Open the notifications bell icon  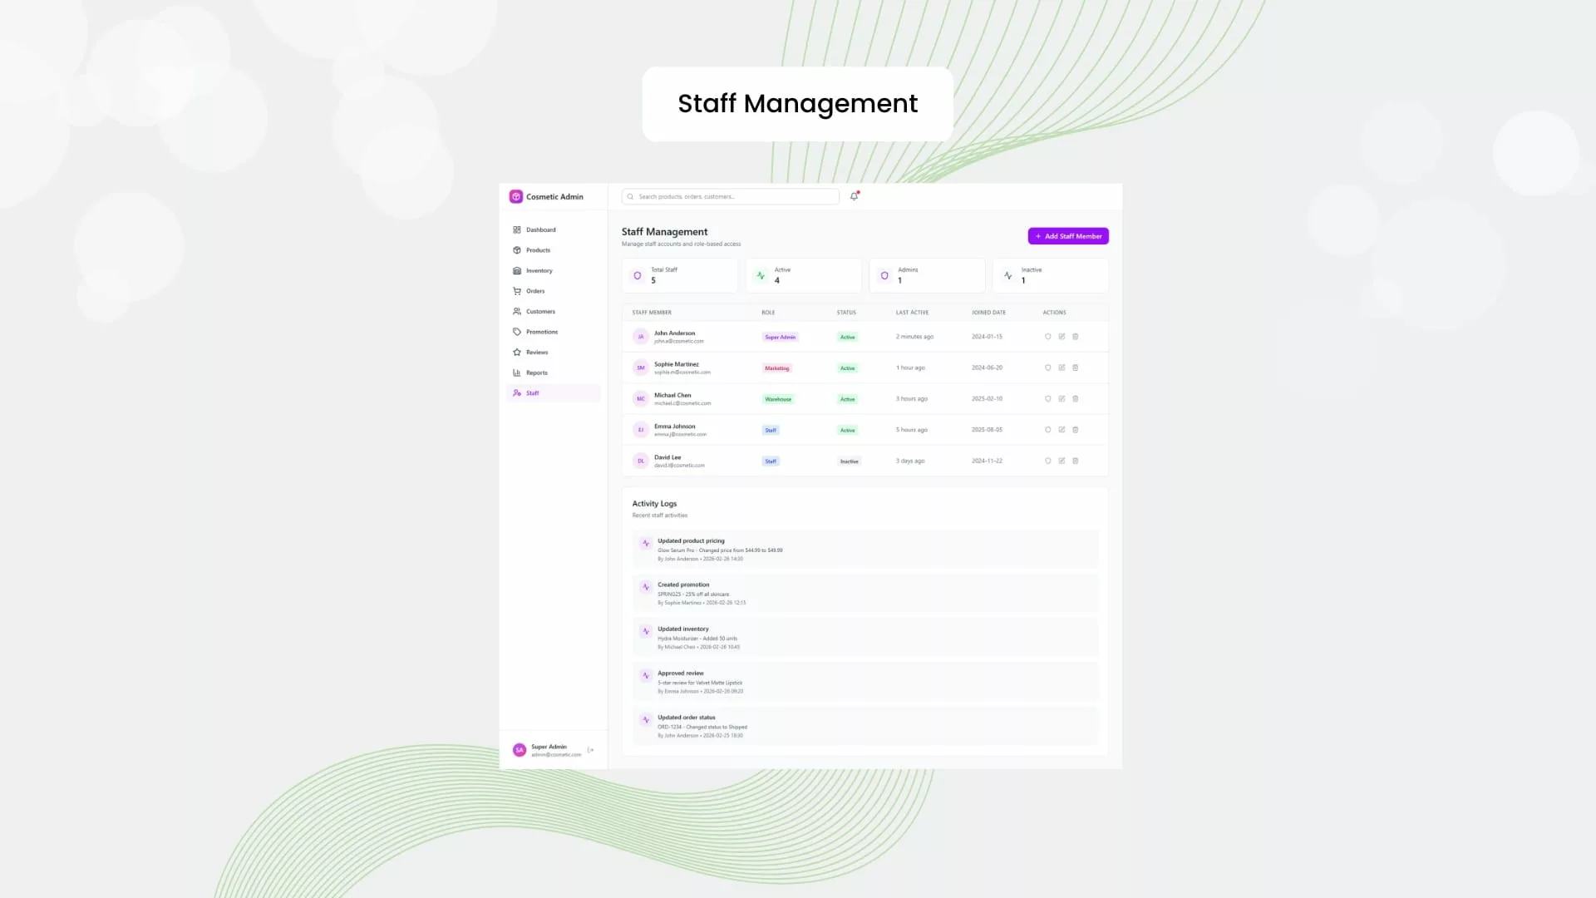[854, 196]
